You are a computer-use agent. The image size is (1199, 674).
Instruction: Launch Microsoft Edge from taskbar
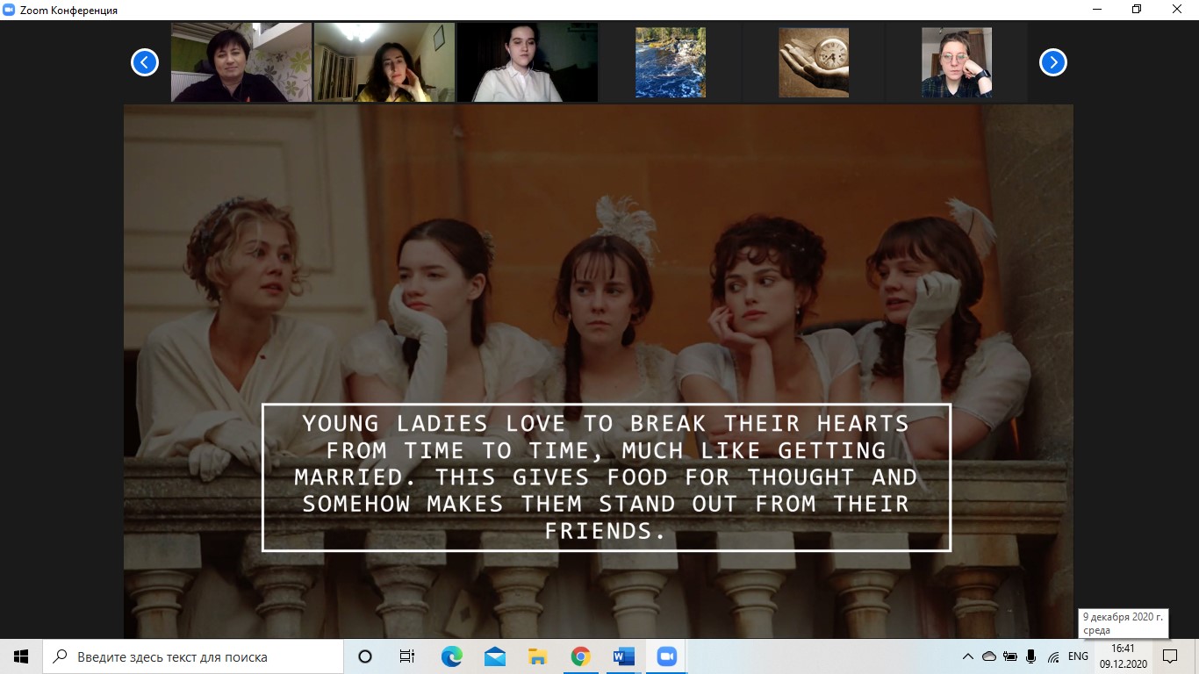[x=451, y=656]
